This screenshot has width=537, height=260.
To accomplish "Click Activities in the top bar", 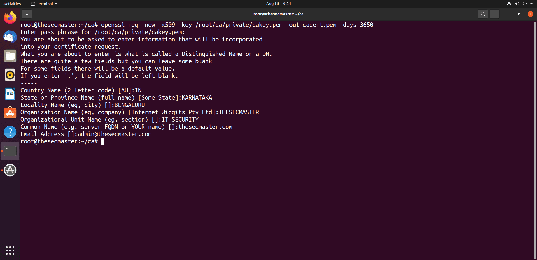I will pos(12,4).
